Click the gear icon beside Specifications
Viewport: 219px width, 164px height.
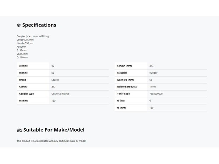tap(19, 25)
